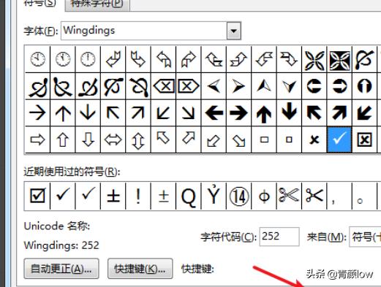Insert recently used bold checkmark
The width and height of the screenshot is (381, 287).
click(63, 196)
